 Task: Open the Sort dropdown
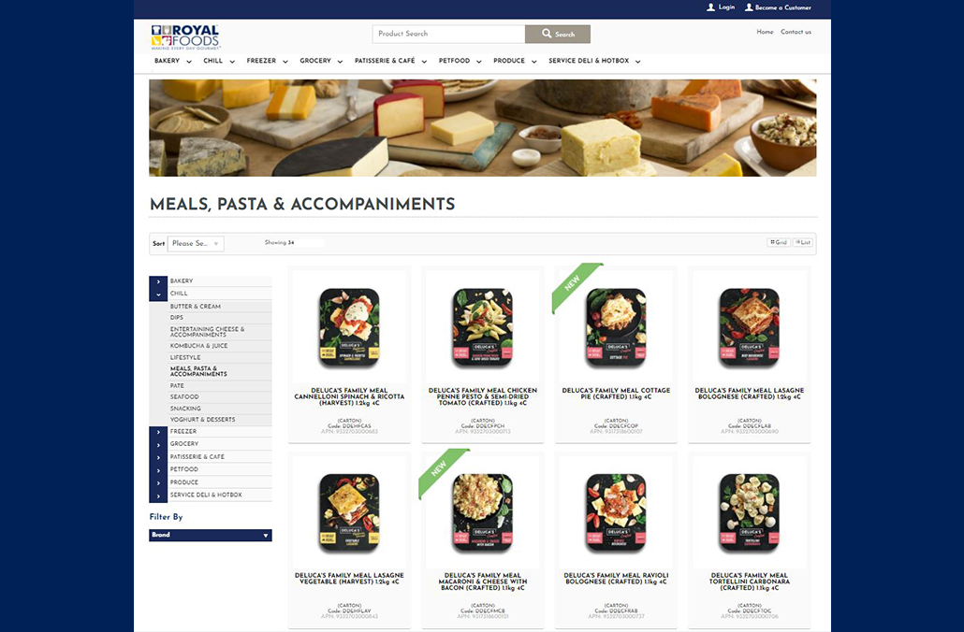[x=197, y=244]
